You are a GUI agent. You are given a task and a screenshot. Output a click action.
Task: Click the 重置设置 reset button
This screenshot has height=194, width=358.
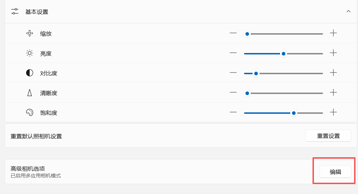[x=328, y=136]
